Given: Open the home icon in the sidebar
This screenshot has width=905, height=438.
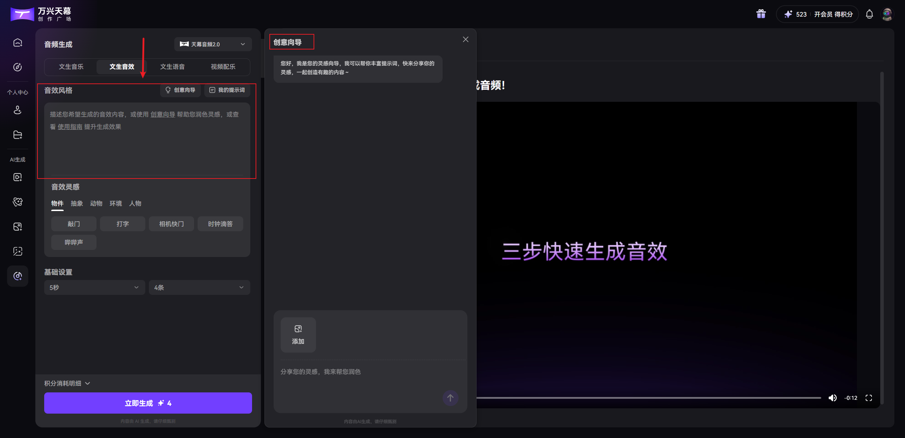Looking at the screenshot, I should [17, 42].
